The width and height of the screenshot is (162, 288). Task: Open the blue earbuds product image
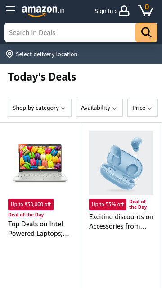tap(121, 163)
